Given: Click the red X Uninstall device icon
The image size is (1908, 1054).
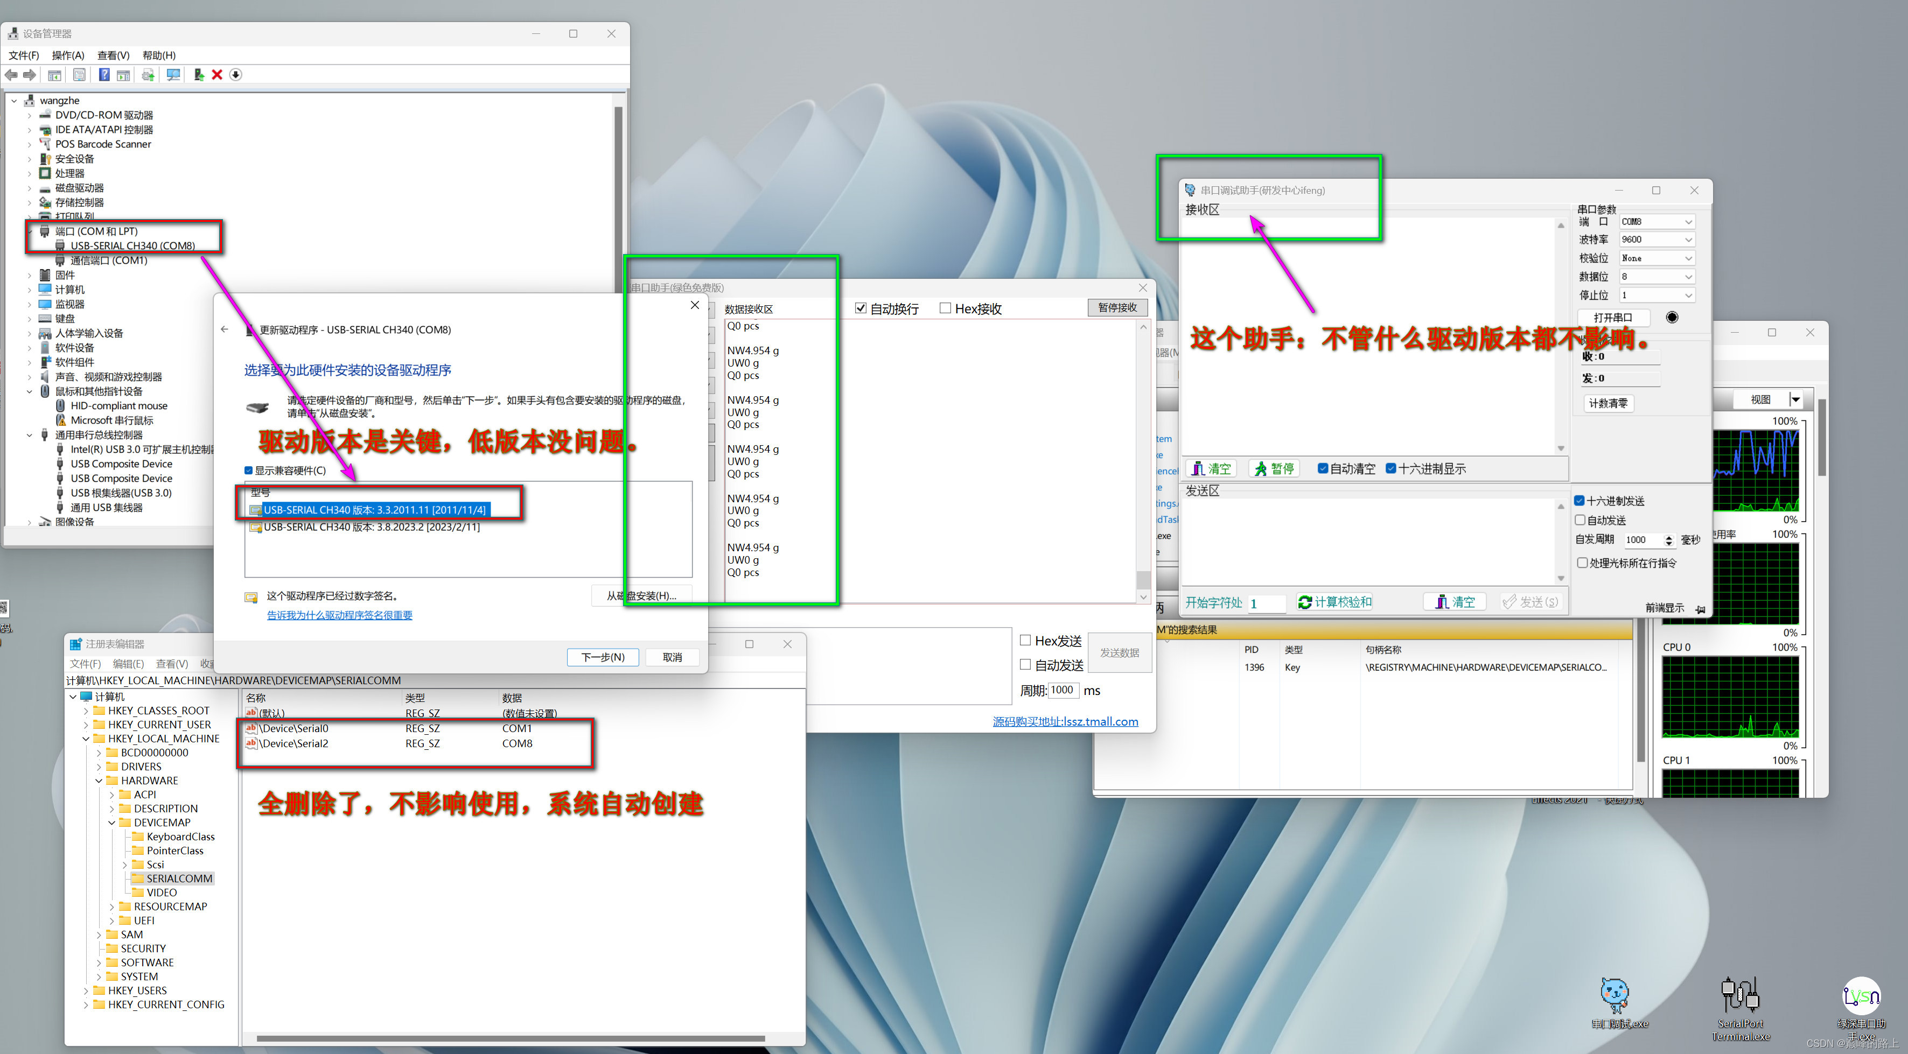Looking at the screenshot, I should coord(217,75).
